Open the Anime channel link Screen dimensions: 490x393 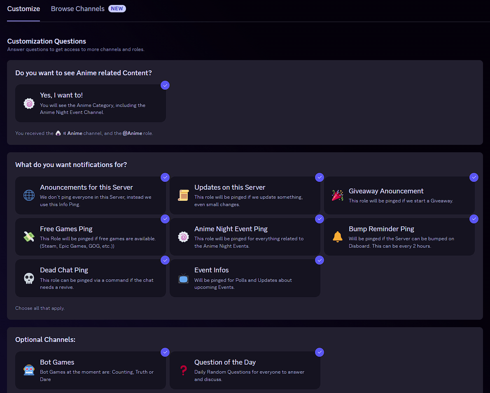71,133
